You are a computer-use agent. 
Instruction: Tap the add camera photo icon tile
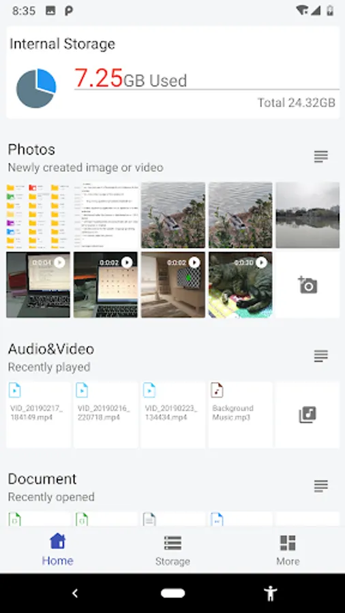pos(307,285)
